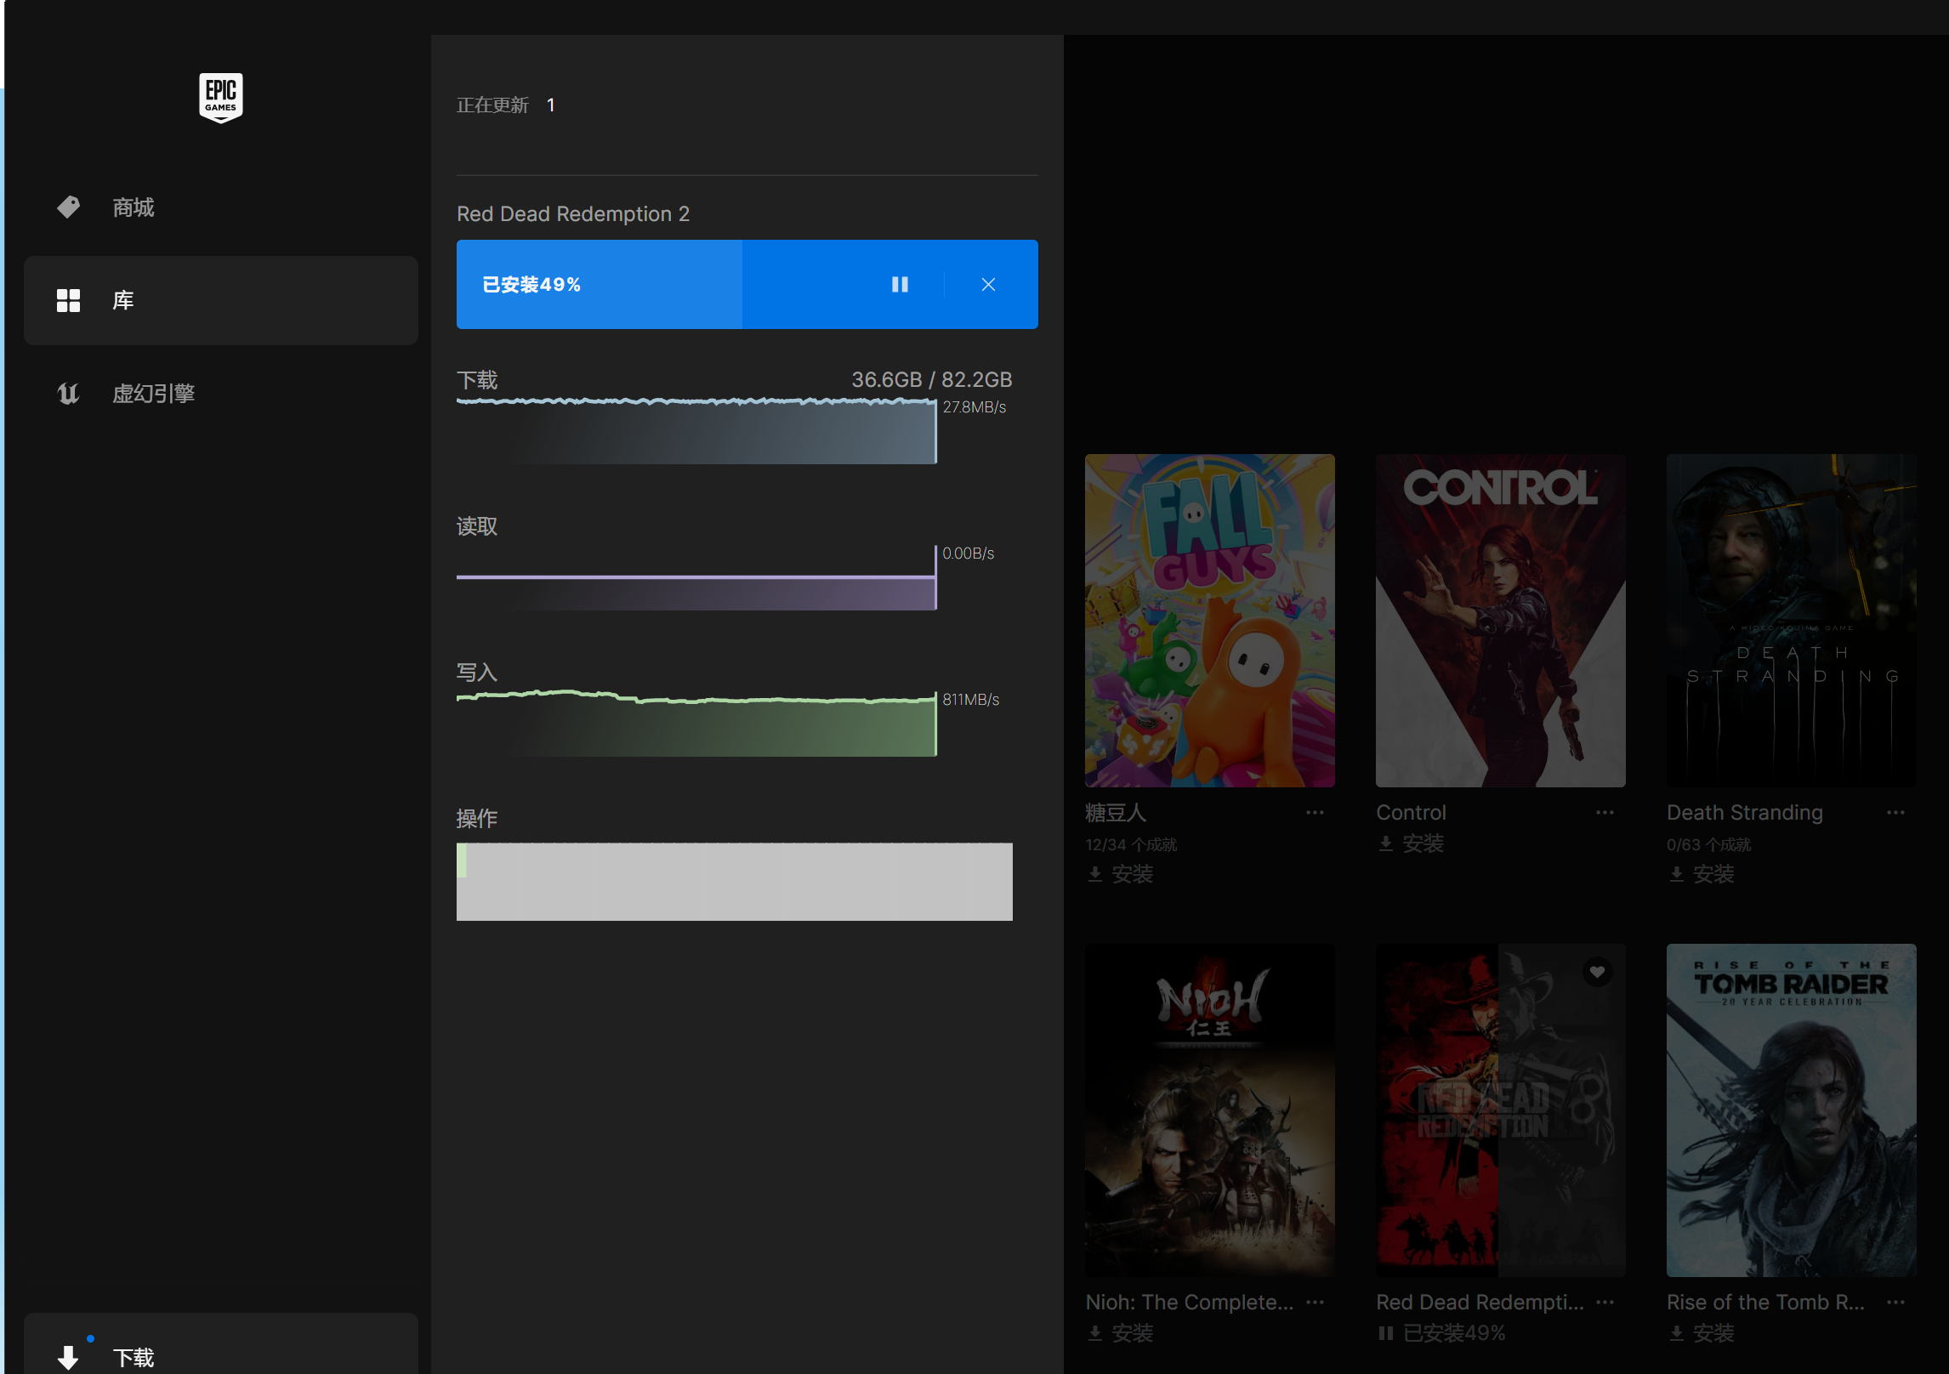This screenshot has height=1374, width=1949.
Task: Click the 0/63 个成就 achievements text
Action: click(x=1709, y=844)
